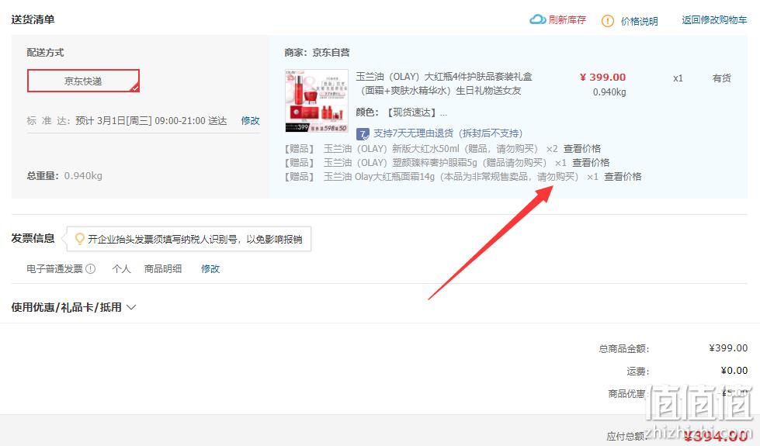Click 刷新库存 link
This screenshot has width=760, height=446.
[x=567, y=19]
